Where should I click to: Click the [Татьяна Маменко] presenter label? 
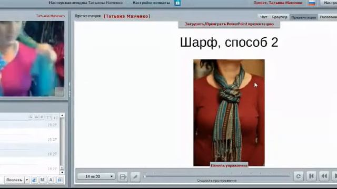127,16
